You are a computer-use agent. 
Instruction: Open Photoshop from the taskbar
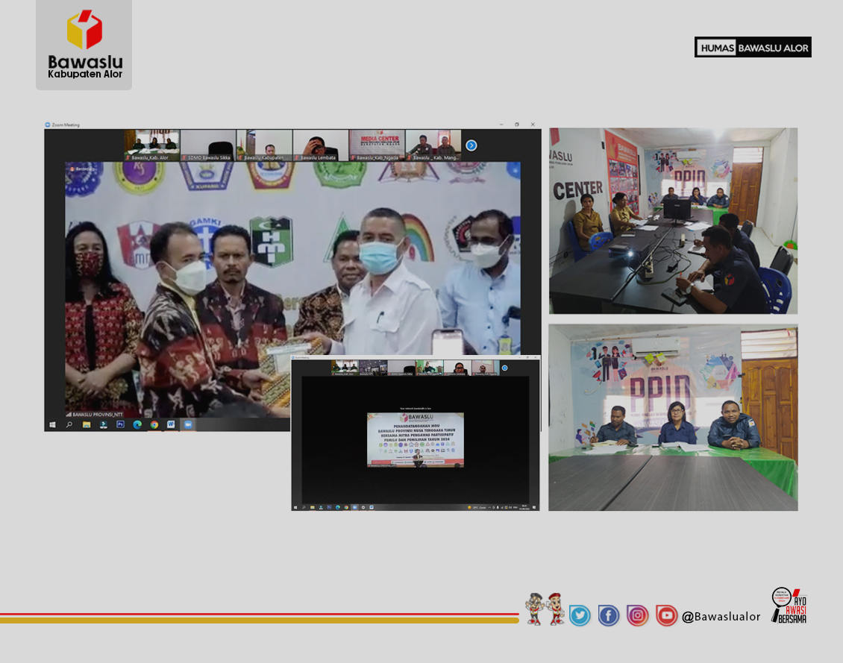pos(120,424)
